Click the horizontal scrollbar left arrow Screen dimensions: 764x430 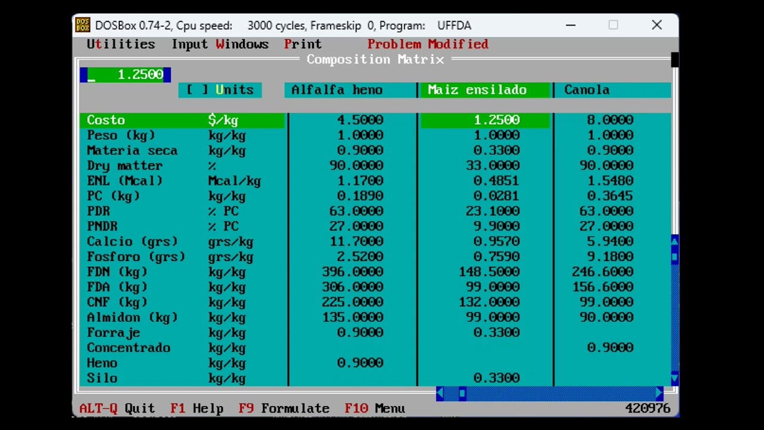[x=440, y=394]
